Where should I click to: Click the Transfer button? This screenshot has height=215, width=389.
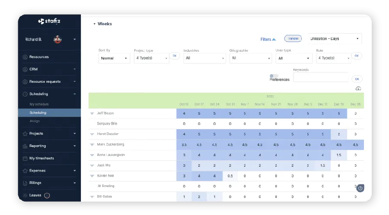[x=293, y=39]
